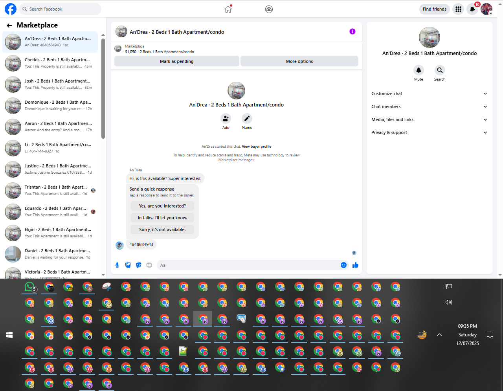Open Trishtan conversation in chat list

click(x=50, y=191)
